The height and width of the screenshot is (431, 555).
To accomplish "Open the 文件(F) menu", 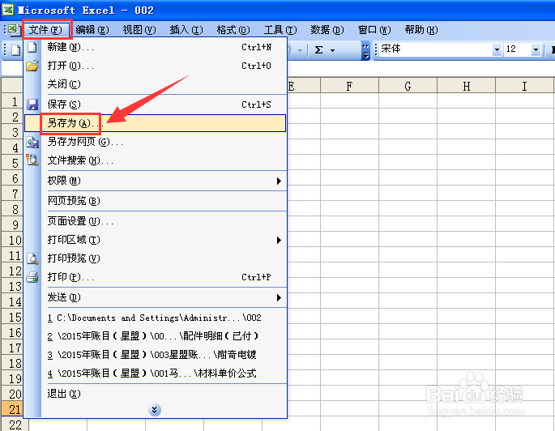I will (x=45, y=30).
